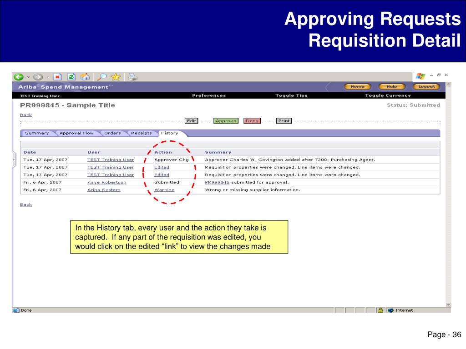The image size is (466, 349).
Task: Click the Print button next to Deny
Action: (x=284, y=121)
